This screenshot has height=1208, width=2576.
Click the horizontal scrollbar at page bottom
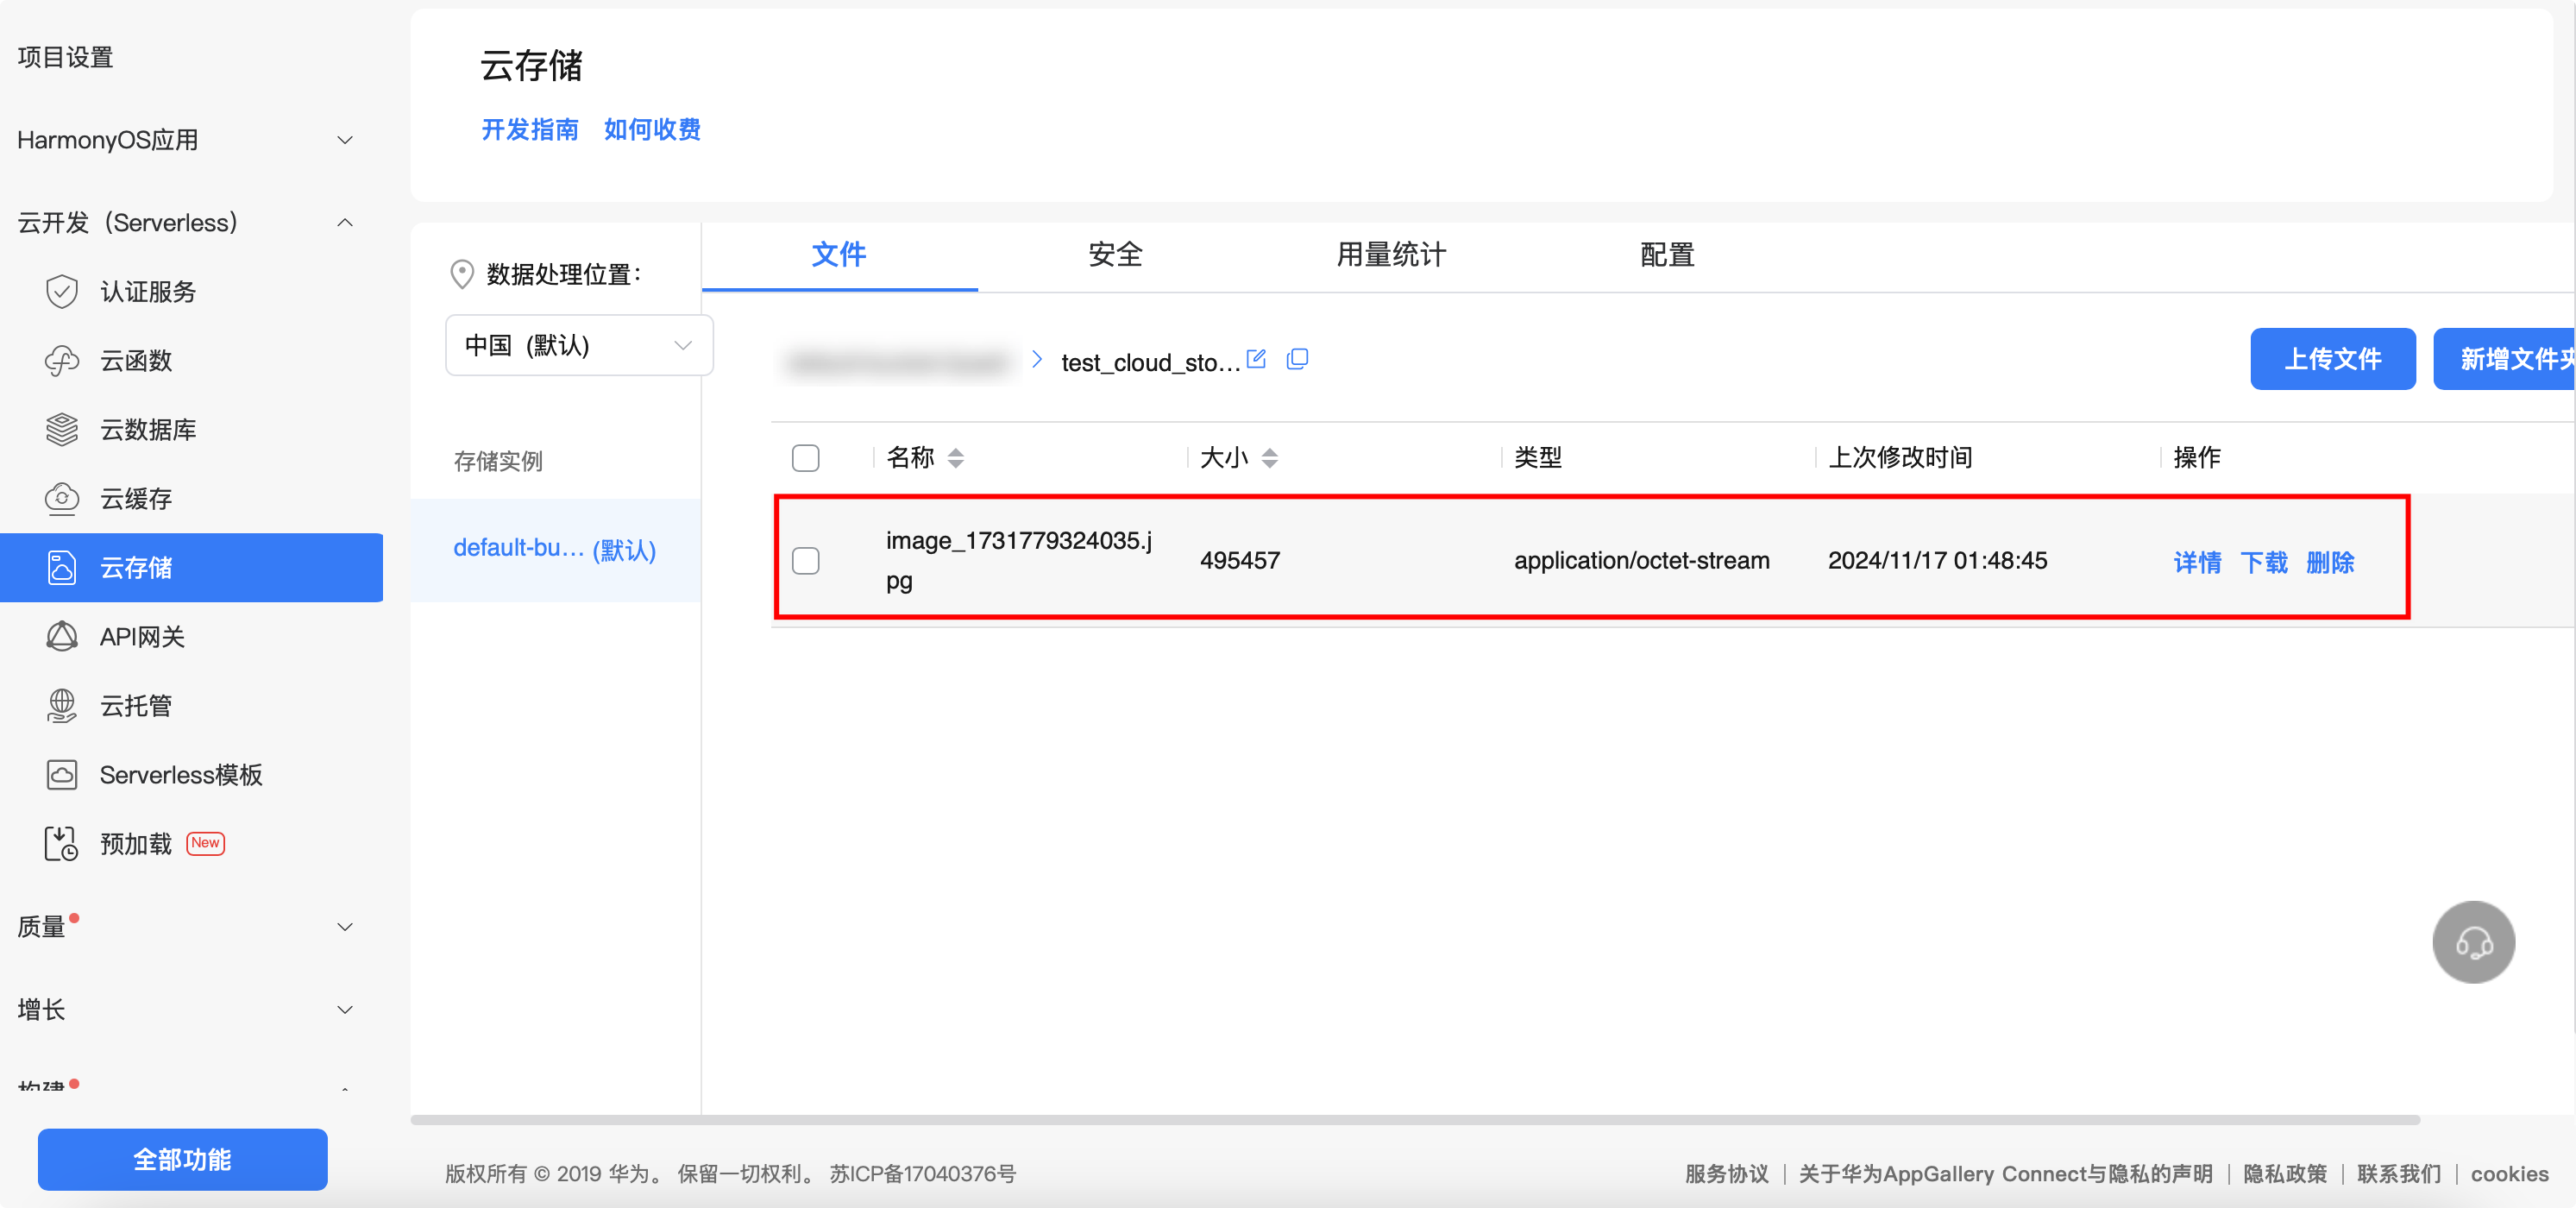[1415, 1119]
